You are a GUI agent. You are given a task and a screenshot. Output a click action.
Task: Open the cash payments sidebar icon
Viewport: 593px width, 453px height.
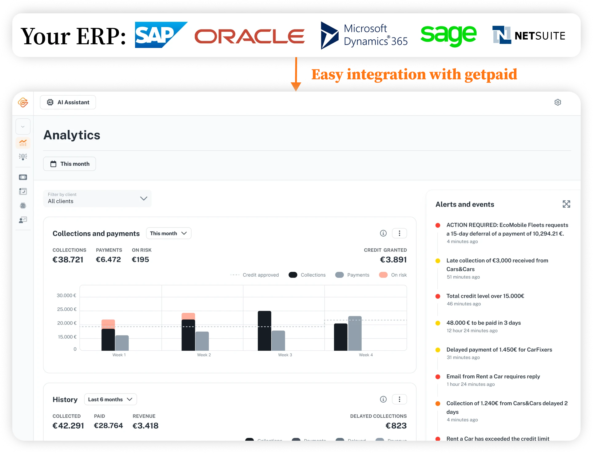pos(23,177)
